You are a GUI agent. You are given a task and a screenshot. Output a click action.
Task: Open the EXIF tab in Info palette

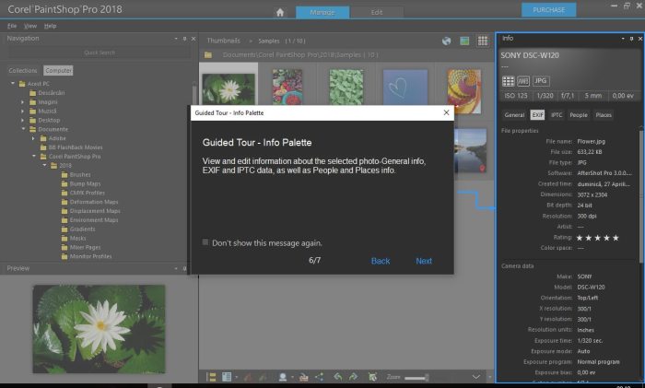coord(537,115)
